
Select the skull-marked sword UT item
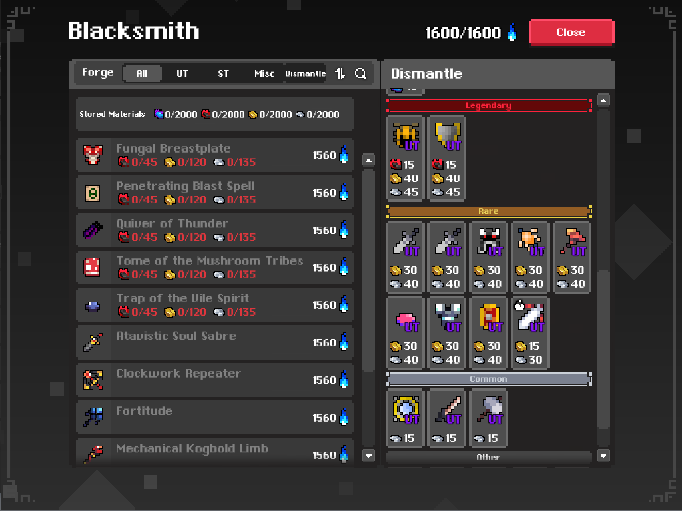530,333
